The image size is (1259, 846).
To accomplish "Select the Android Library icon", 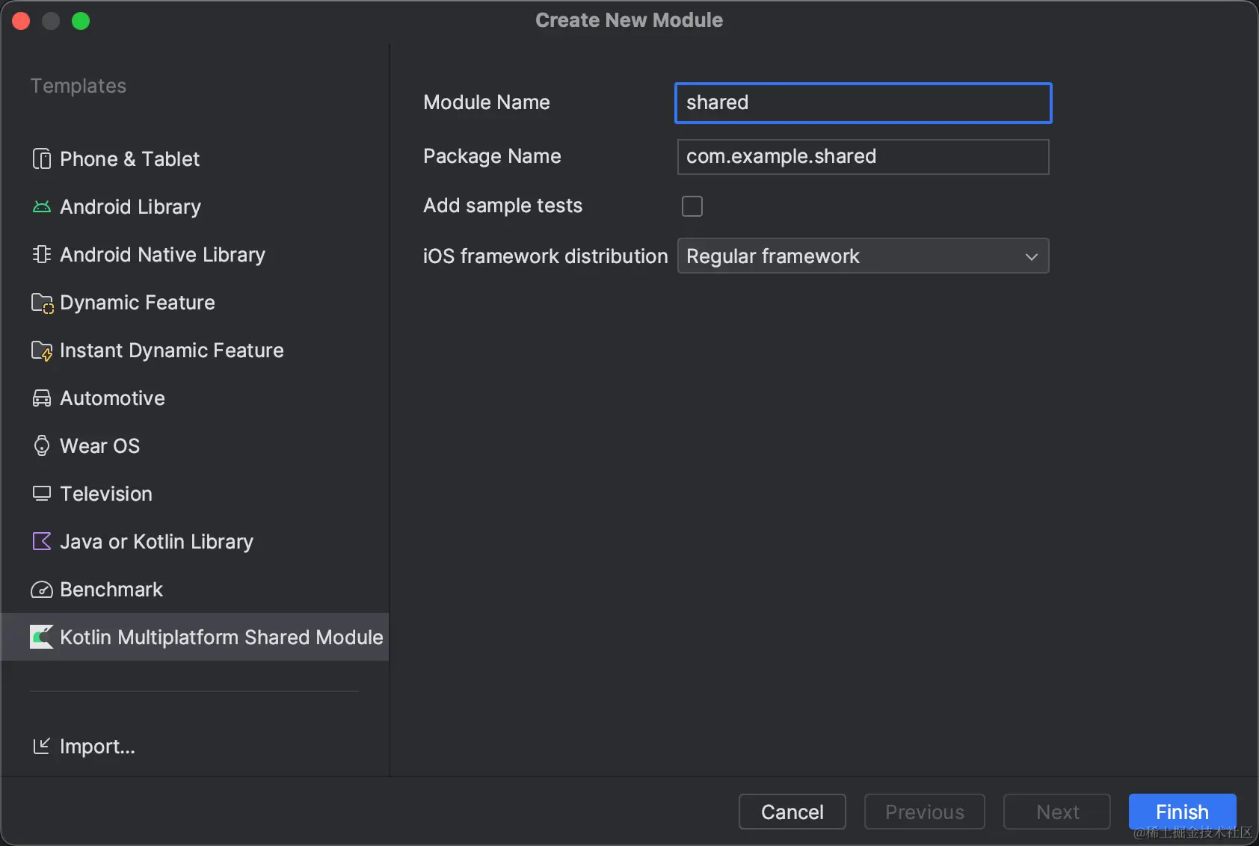I will coord(42,207).
